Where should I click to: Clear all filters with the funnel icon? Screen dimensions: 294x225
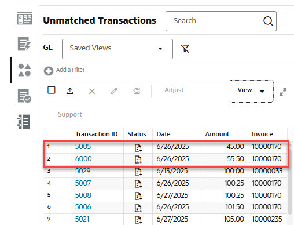(185, 49)
